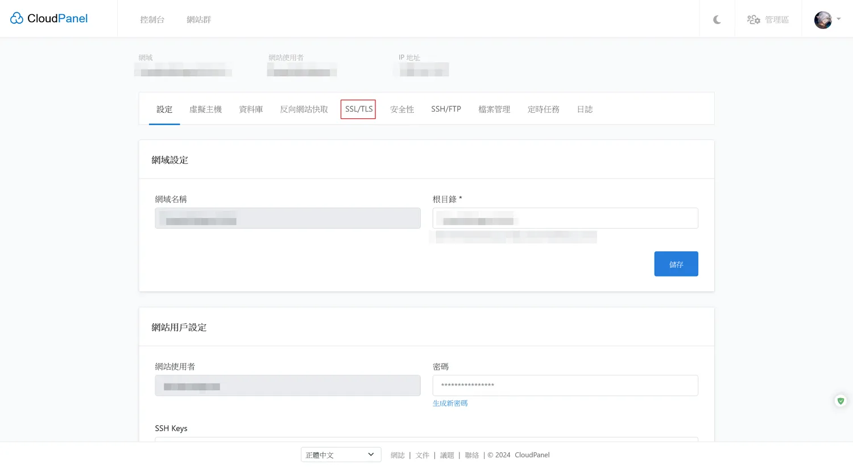This screenshot has height=467, width=853.
Task: Expand the user menu dropdown arrow
Action: pyautogui.click(x=839, y=19)
